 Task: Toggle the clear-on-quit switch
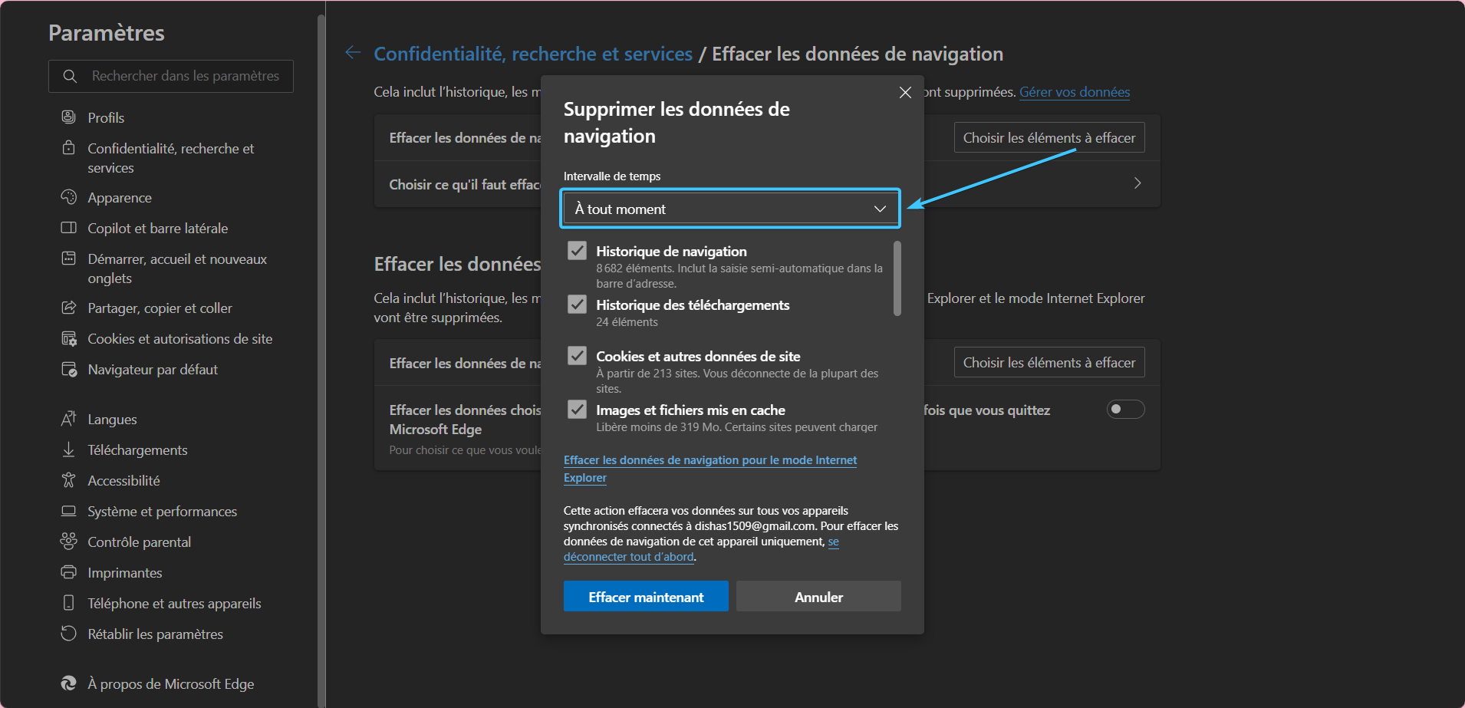(x=1125, y=410)
